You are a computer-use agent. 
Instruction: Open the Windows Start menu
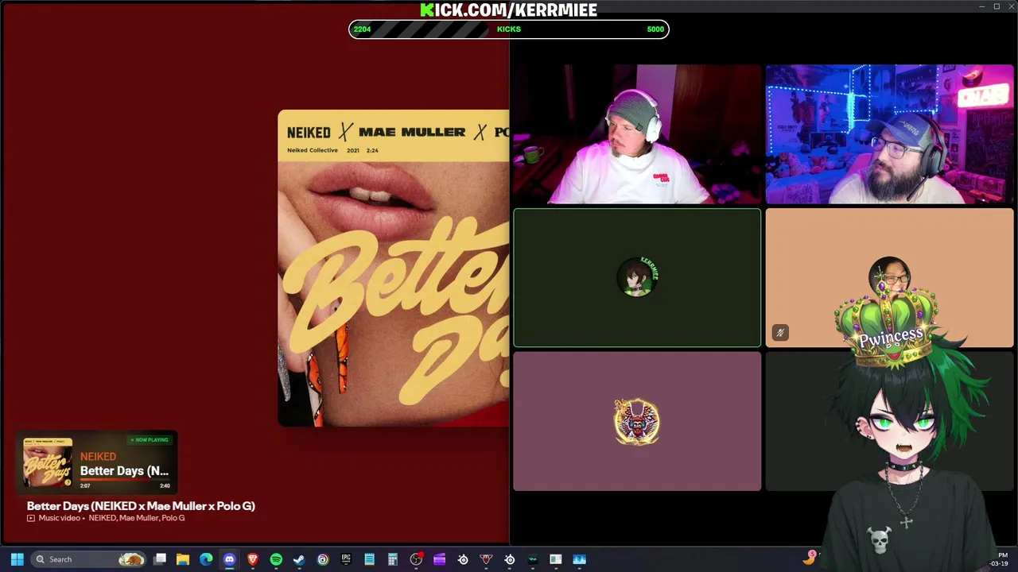[x=17, y=559]
